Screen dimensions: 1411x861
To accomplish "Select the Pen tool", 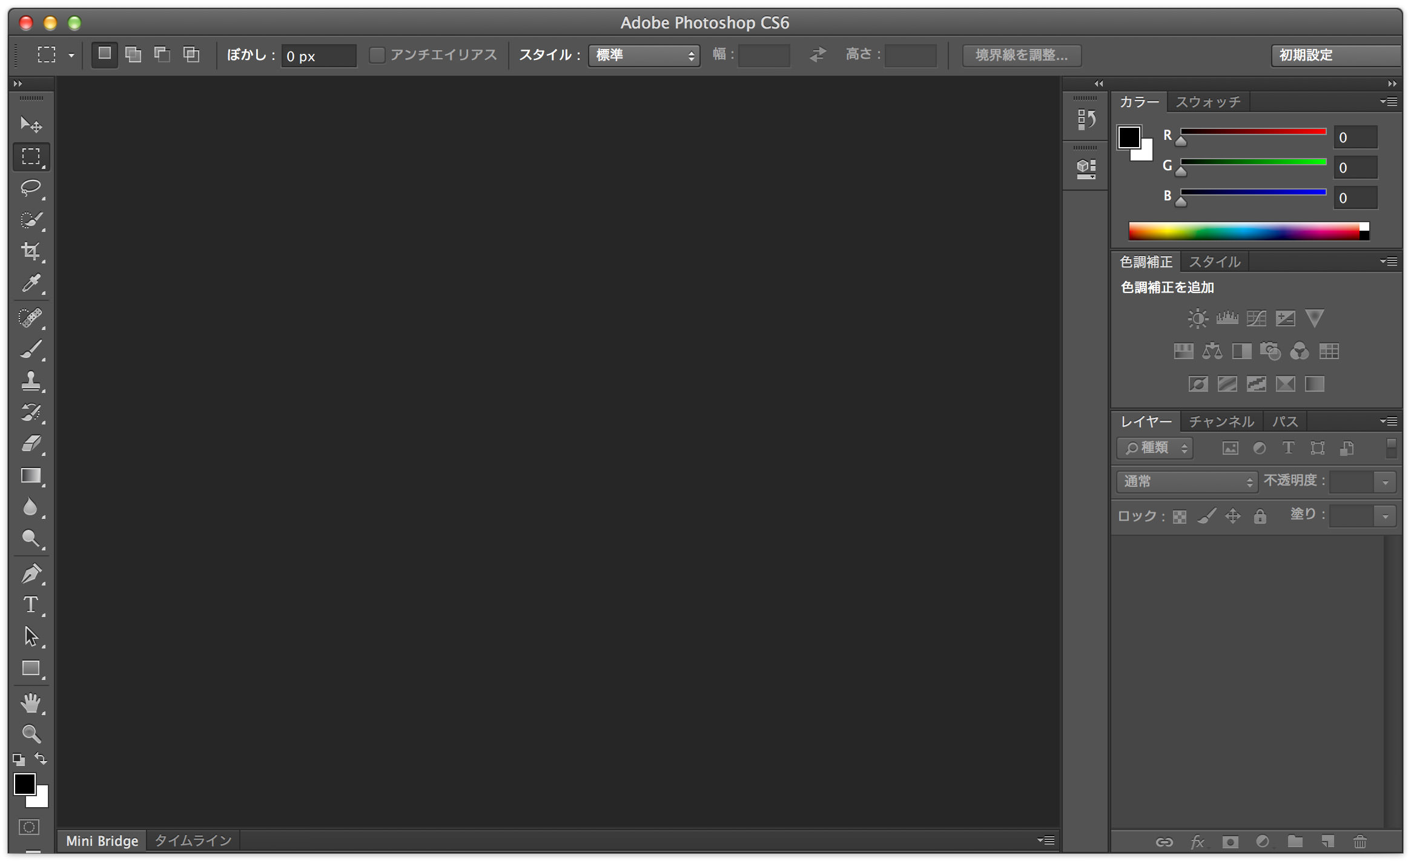I will coord(31,573).
